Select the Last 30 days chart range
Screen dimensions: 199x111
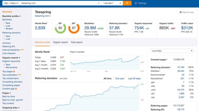pos(134,78)
